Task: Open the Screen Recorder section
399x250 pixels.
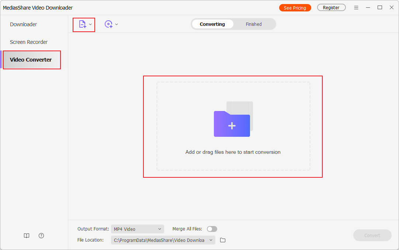Action: (29, 42)
